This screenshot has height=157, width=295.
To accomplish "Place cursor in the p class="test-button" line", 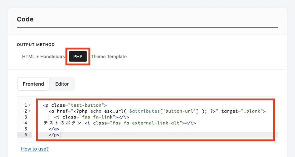I will [x=75, y=105].
